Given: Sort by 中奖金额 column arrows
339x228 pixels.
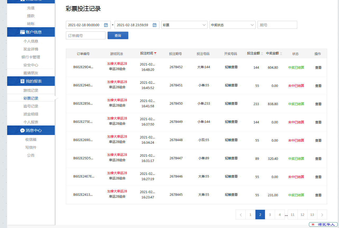Looking at the screenshot, I should coord(281,54).
